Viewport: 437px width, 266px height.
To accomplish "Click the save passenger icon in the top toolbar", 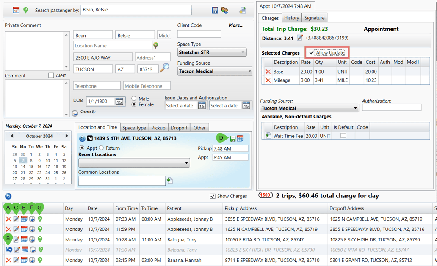I will coord(215,10).
